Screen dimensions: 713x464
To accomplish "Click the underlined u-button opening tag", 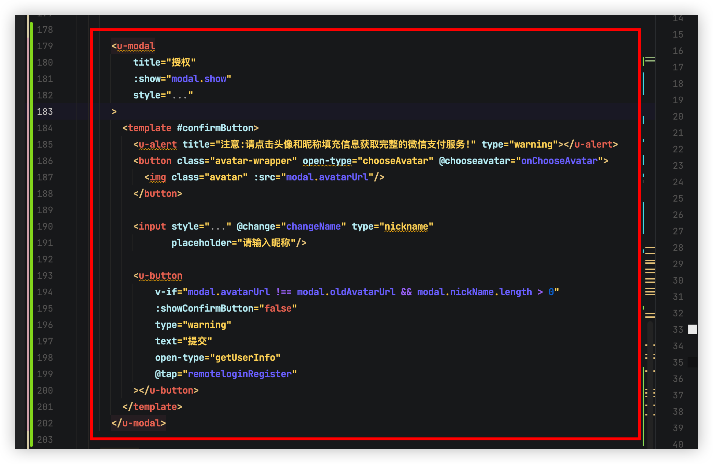I will pyautogui.click(x=160, y=276).
